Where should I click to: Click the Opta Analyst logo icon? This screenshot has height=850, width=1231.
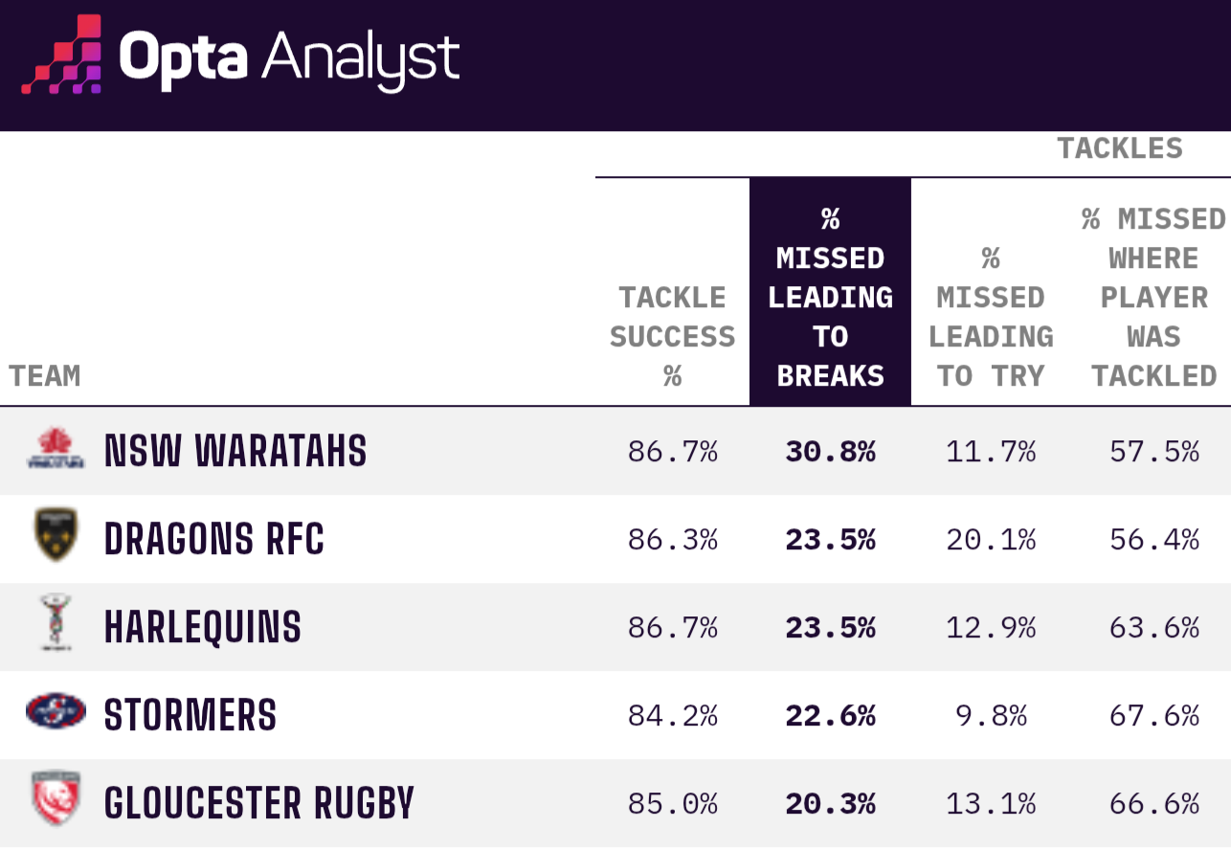[x=62, y=56]
